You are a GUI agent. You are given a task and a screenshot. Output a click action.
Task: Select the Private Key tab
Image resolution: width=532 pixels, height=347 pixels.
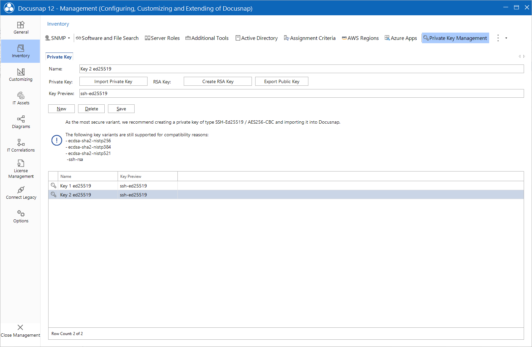click(59, 57)
